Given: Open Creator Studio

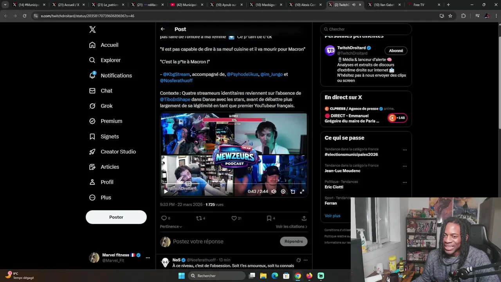Looking at the screenshot, I should click(112, 152).
